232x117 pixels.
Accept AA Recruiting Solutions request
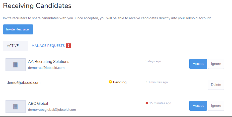[x=198, y=64]
